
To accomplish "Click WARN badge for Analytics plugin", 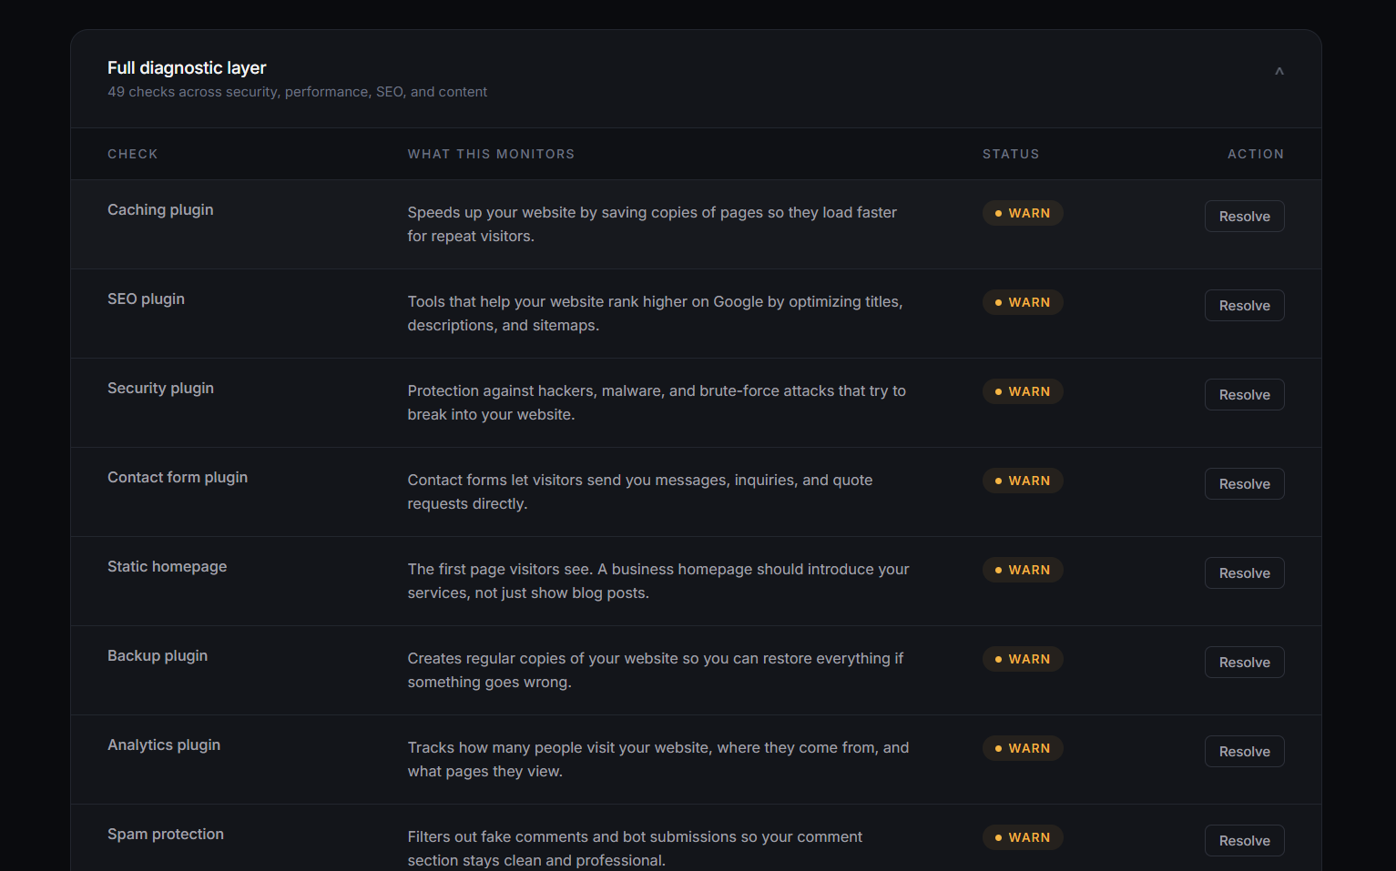I will (1023, 748).
